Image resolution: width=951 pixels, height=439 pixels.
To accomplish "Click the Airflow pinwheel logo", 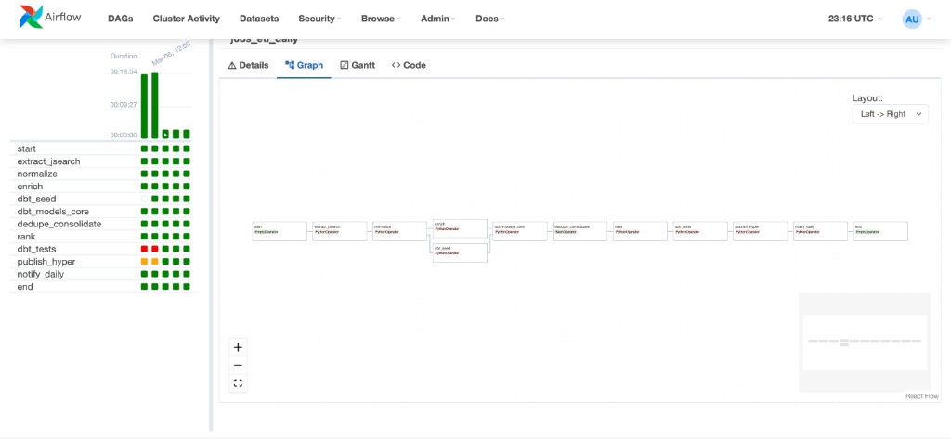I will (31, 18).
